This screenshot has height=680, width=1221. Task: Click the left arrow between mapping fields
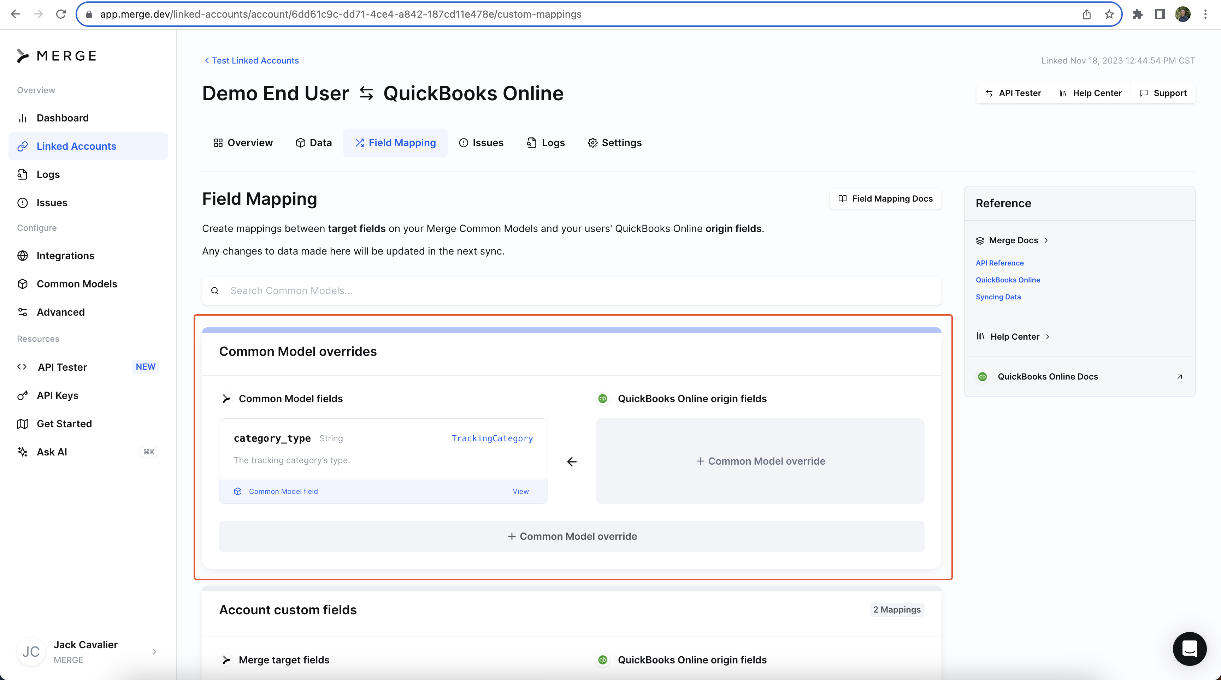coord(572,462)
